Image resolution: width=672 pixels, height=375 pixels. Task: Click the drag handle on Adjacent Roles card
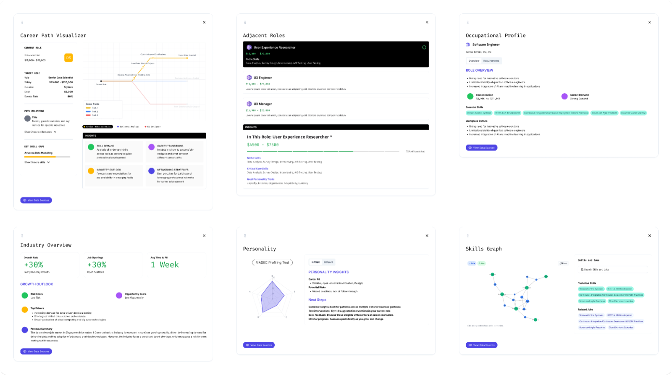[245, 22]
